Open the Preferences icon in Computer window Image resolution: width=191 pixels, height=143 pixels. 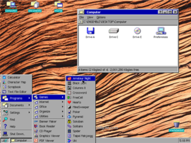[161, 31]
